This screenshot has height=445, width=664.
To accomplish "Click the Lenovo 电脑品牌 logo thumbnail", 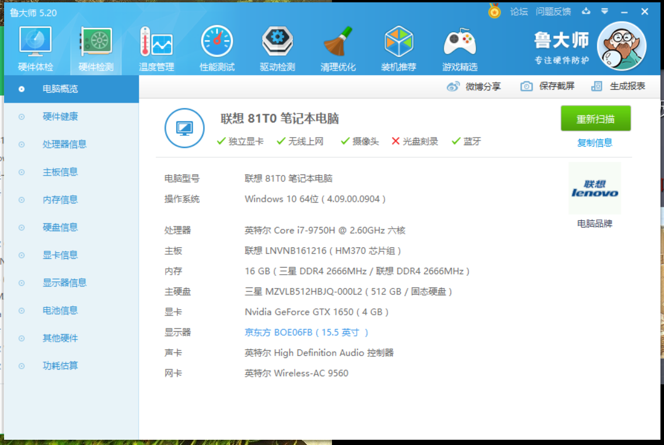I will point(595,188).
